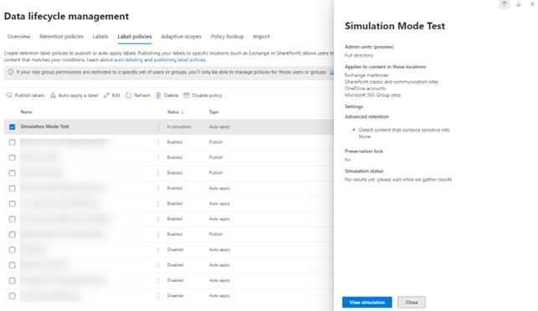Click 'Full directory' under Admin units
538x311 pixels.
(359, 55)
